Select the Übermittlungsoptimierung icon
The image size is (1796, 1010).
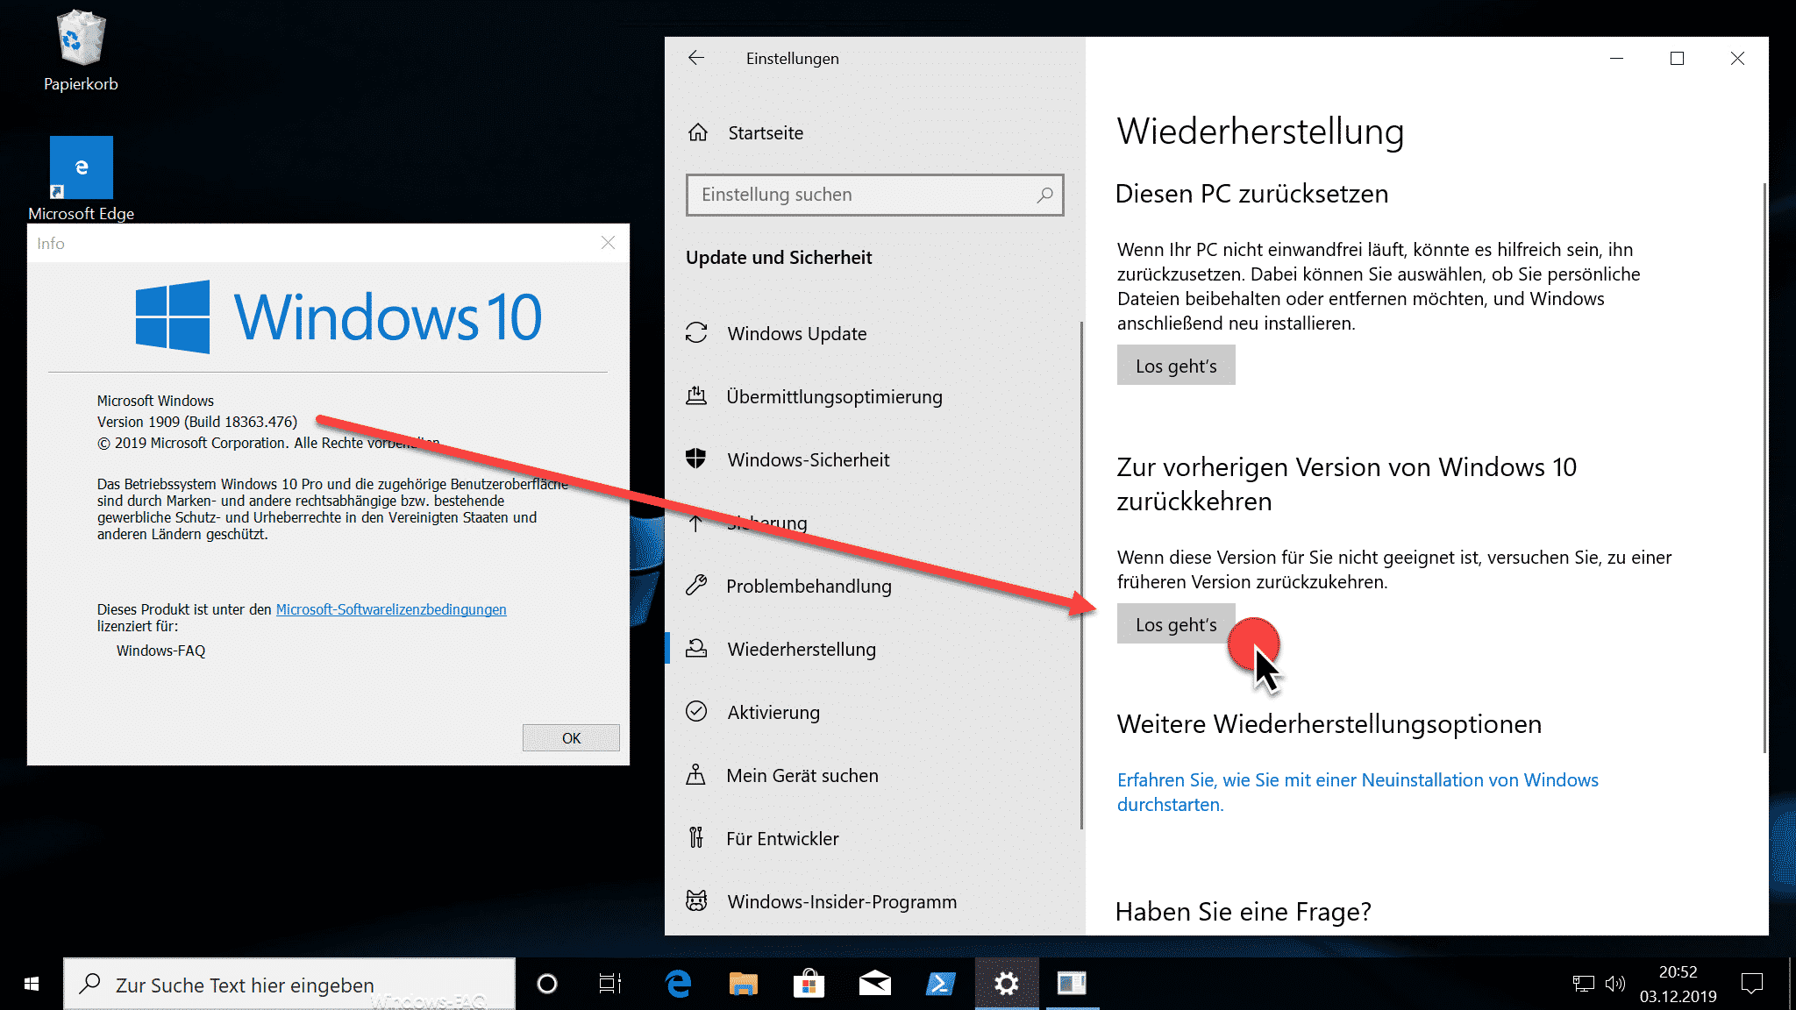point(696,396)
